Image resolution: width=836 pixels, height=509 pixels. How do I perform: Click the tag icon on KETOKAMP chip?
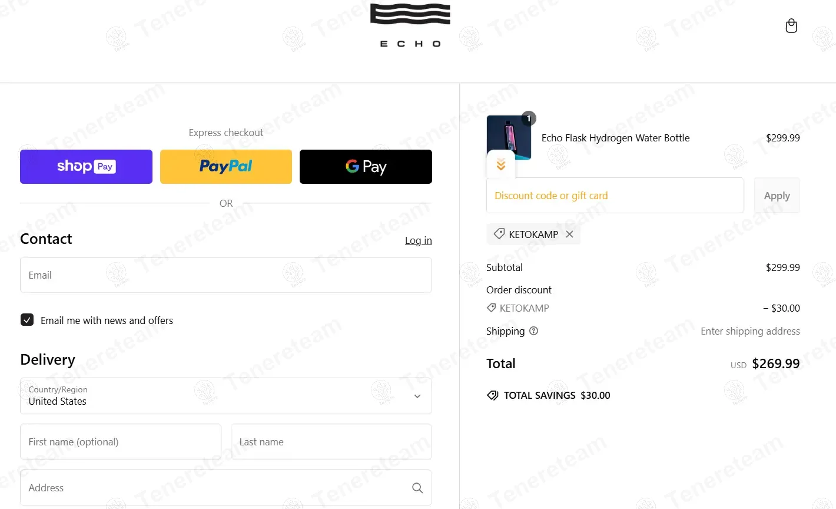(x=499, y=234)
